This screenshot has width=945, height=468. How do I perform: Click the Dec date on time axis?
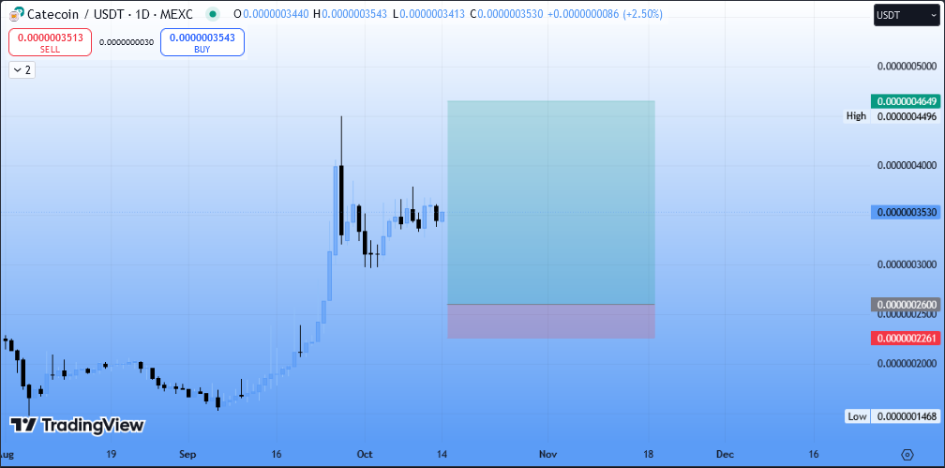point(725,454)
